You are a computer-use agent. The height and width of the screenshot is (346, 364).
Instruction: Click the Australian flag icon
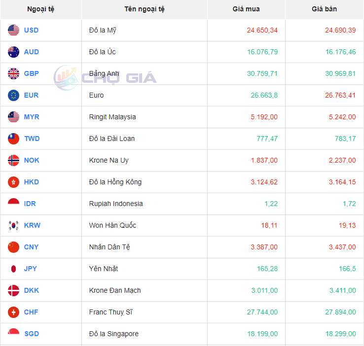point(13,52)
